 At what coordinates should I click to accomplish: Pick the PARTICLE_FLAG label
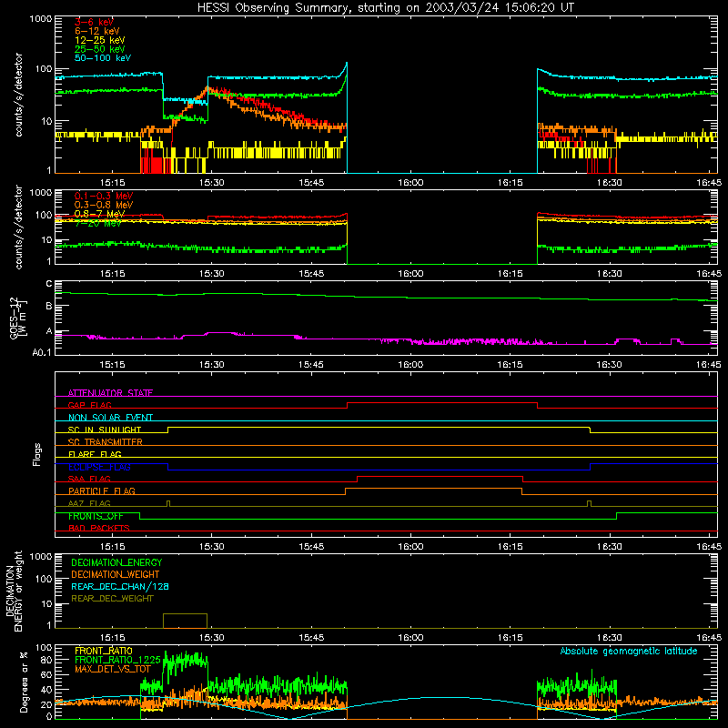(101, 490)
